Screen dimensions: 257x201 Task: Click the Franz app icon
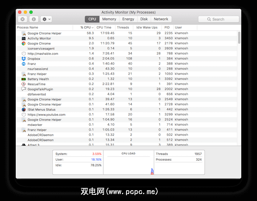point(24,64)
